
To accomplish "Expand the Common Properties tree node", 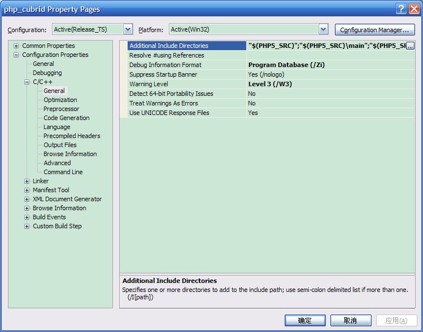I will [x=16, y=46].
